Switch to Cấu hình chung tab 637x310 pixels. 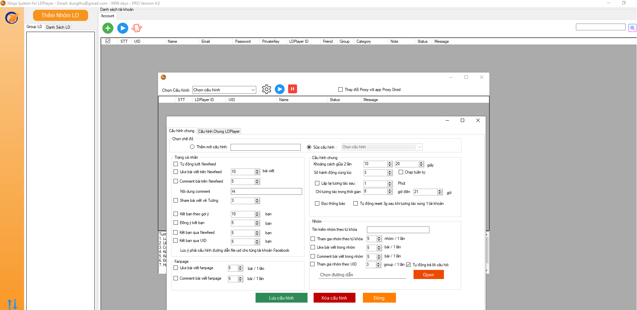pos(182,131)
